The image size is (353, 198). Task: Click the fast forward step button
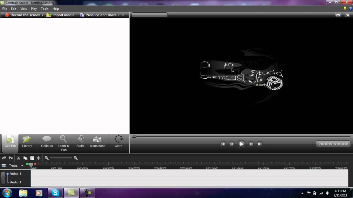[x=251, y=144]
